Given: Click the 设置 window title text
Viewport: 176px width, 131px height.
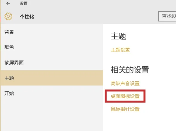Looking at the screenshot, I should coord(24,4).
